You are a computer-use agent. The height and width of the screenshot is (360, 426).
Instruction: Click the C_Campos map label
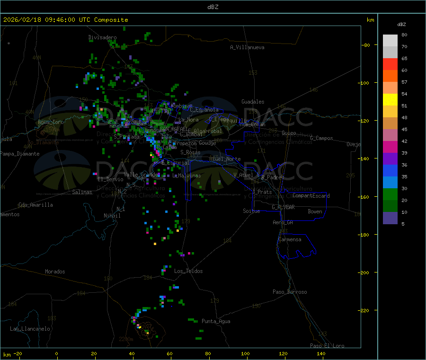coord(322,138)
